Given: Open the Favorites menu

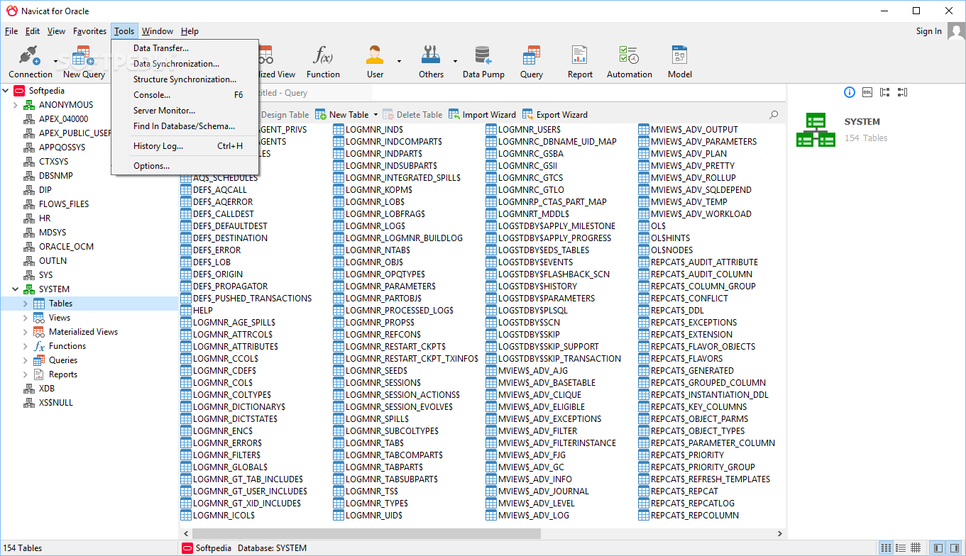Looking at the screenshot, I should point(90,31).
